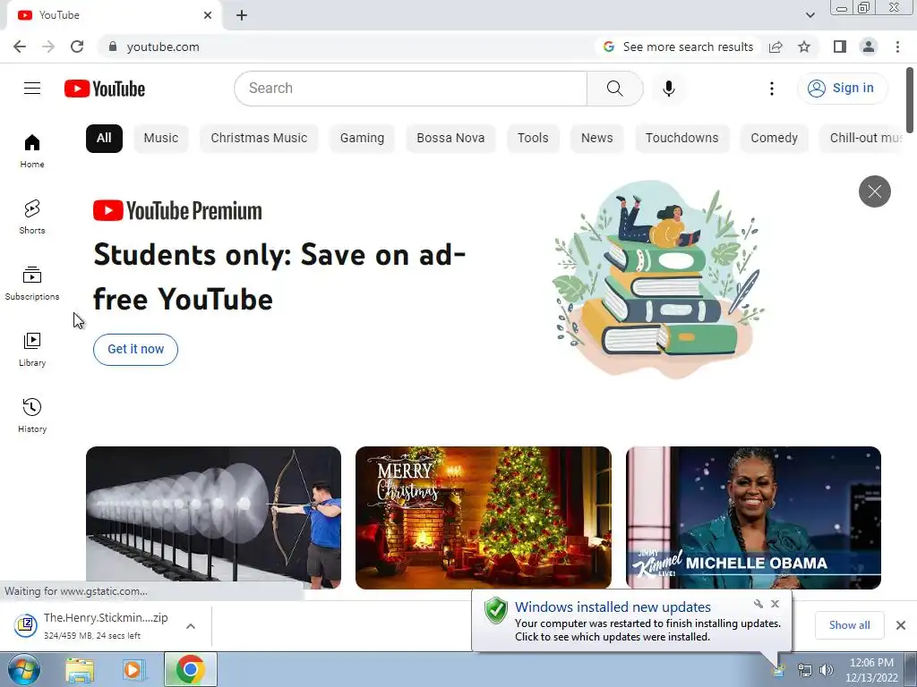Close the downloads bar
The image size is (917, 687).
coord(901,625)
